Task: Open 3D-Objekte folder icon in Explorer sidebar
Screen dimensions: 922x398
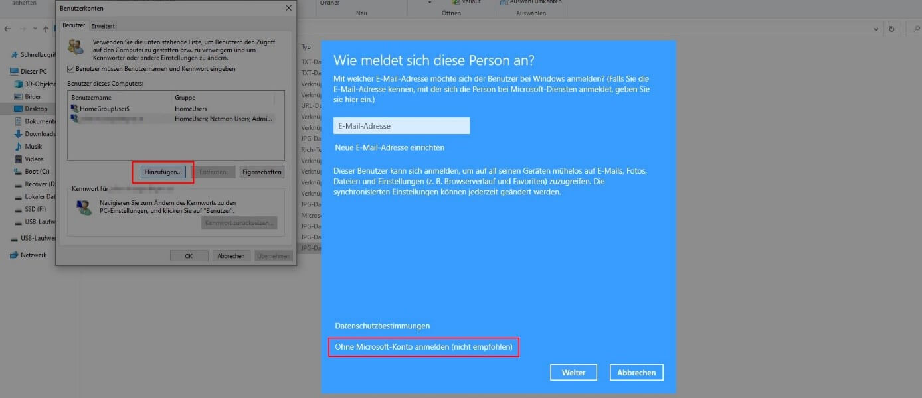Action: [19, 84]
